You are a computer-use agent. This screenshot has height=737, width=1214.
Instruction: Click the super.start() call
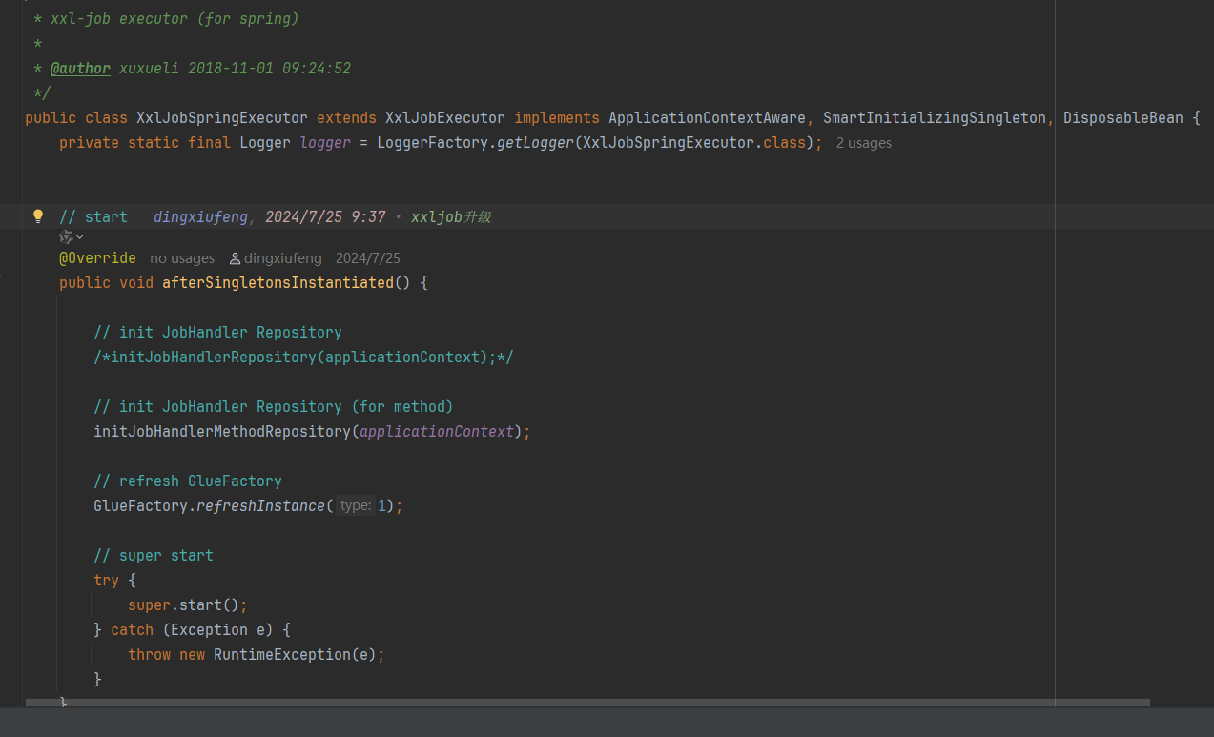coord(188,605)
